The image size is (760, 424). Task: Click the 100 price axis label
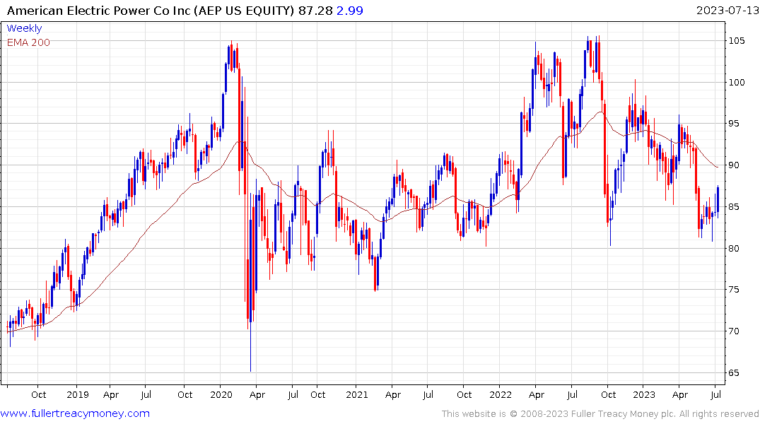[737, 83]
